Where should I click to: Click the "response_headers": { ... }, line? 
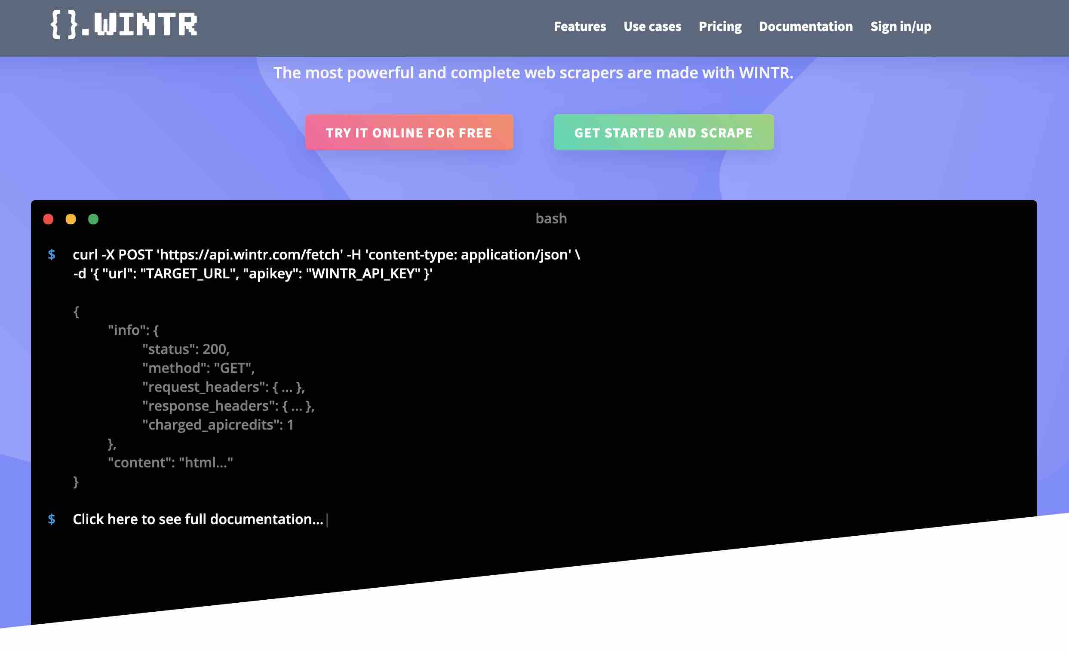click(228, 406)
